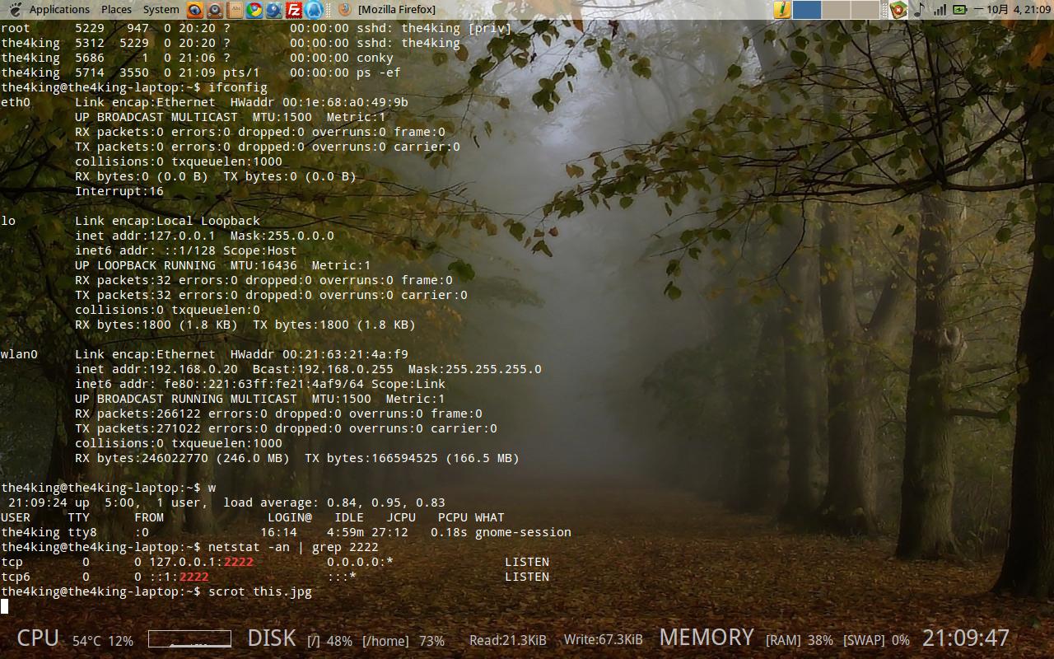Select the 'eth0' interface name
This screenshot has width=1054, height=659.
16,102
